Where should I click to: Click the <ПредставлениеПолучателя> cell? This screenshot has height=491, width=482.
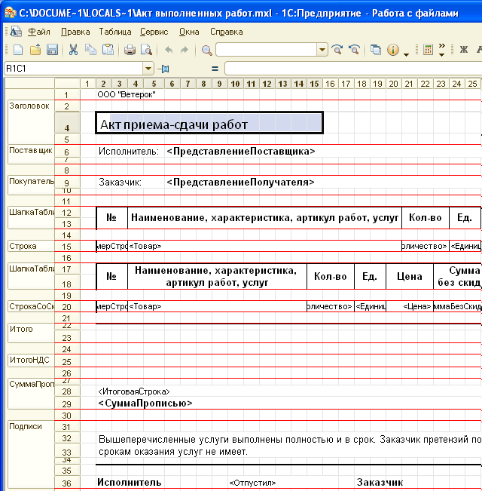[x=240, y=182]
